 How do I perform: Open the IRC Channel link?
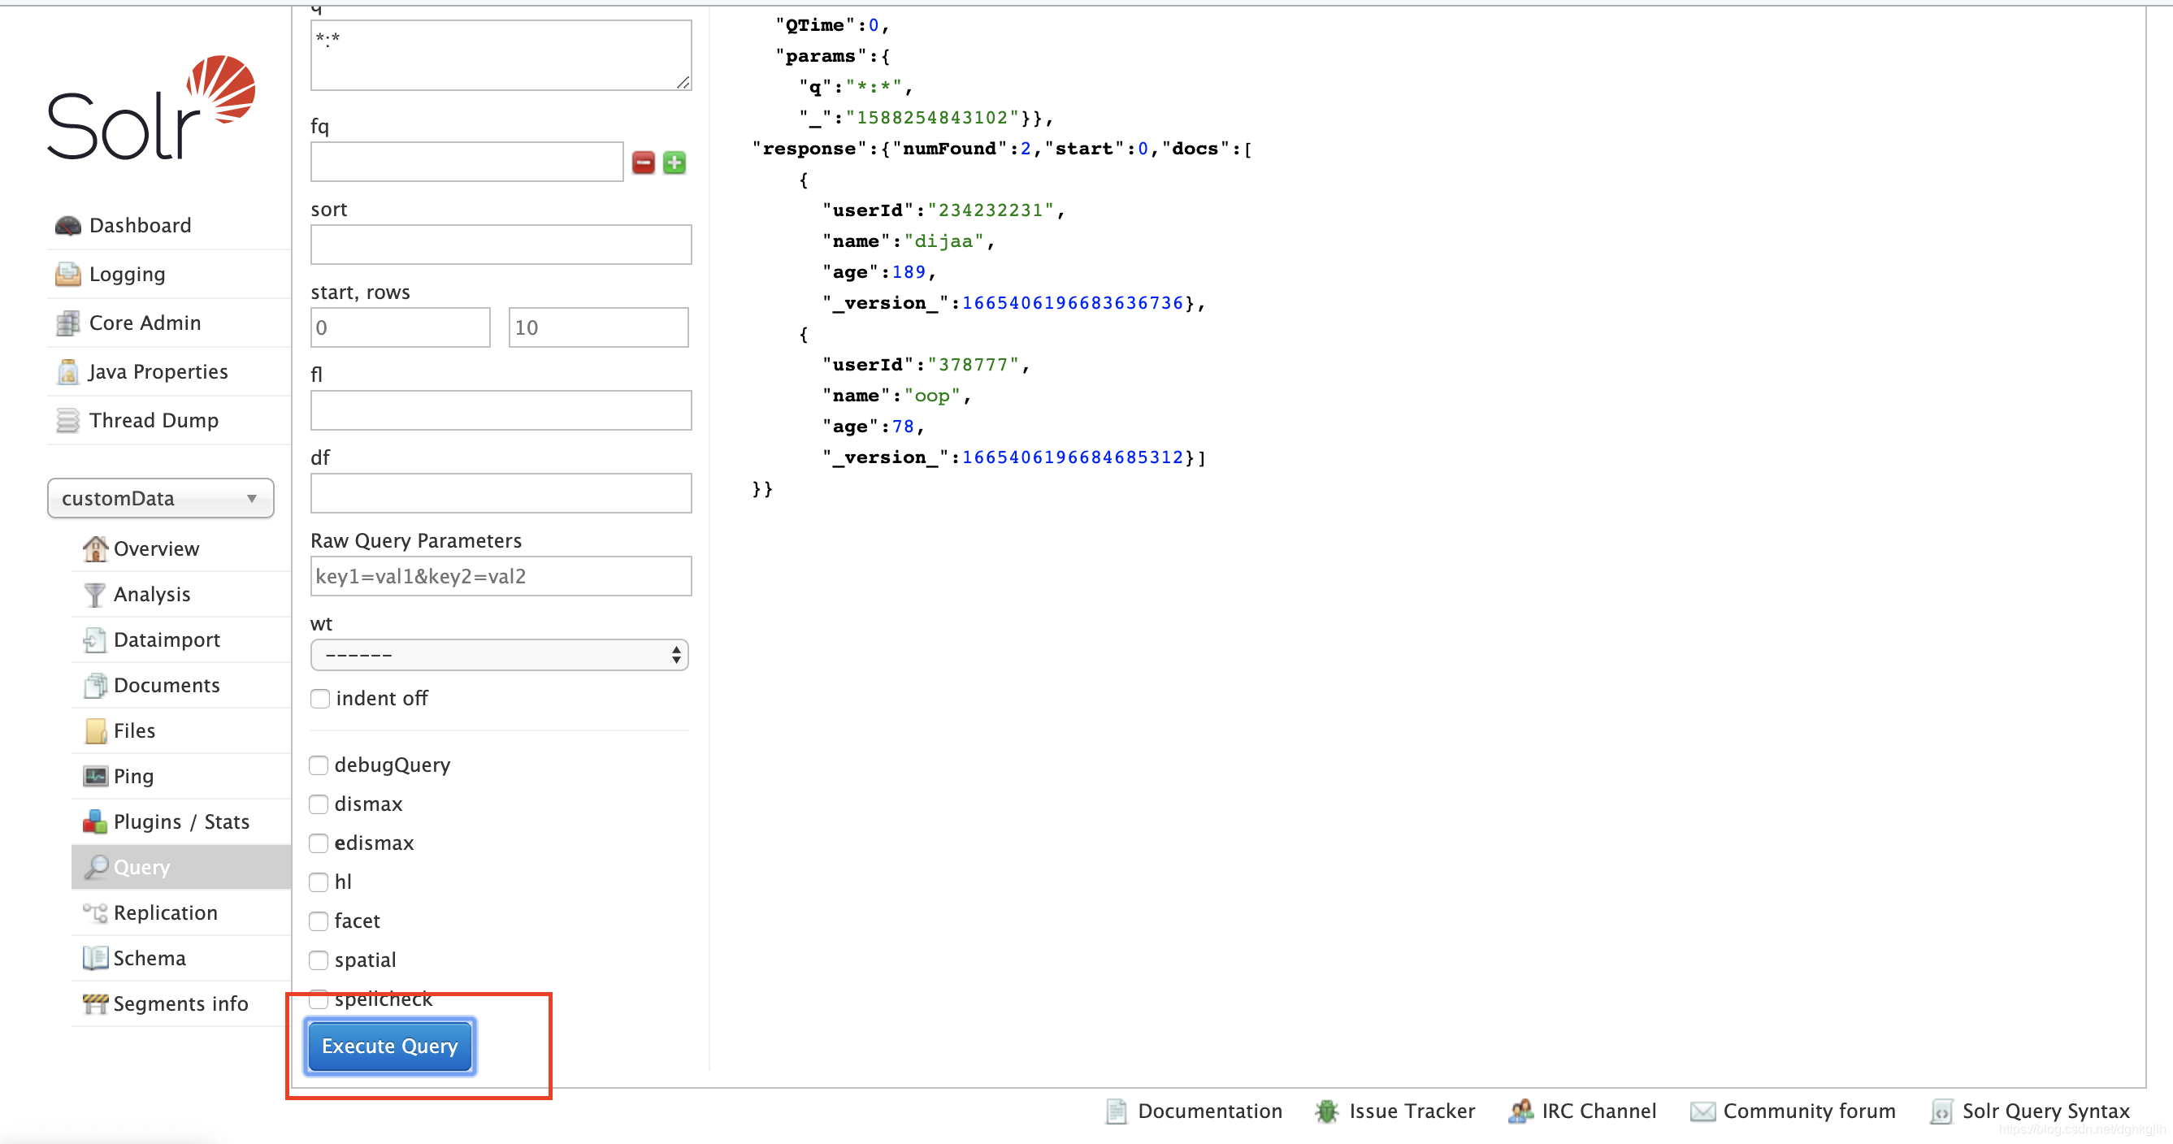[x=1599, y=1112]
